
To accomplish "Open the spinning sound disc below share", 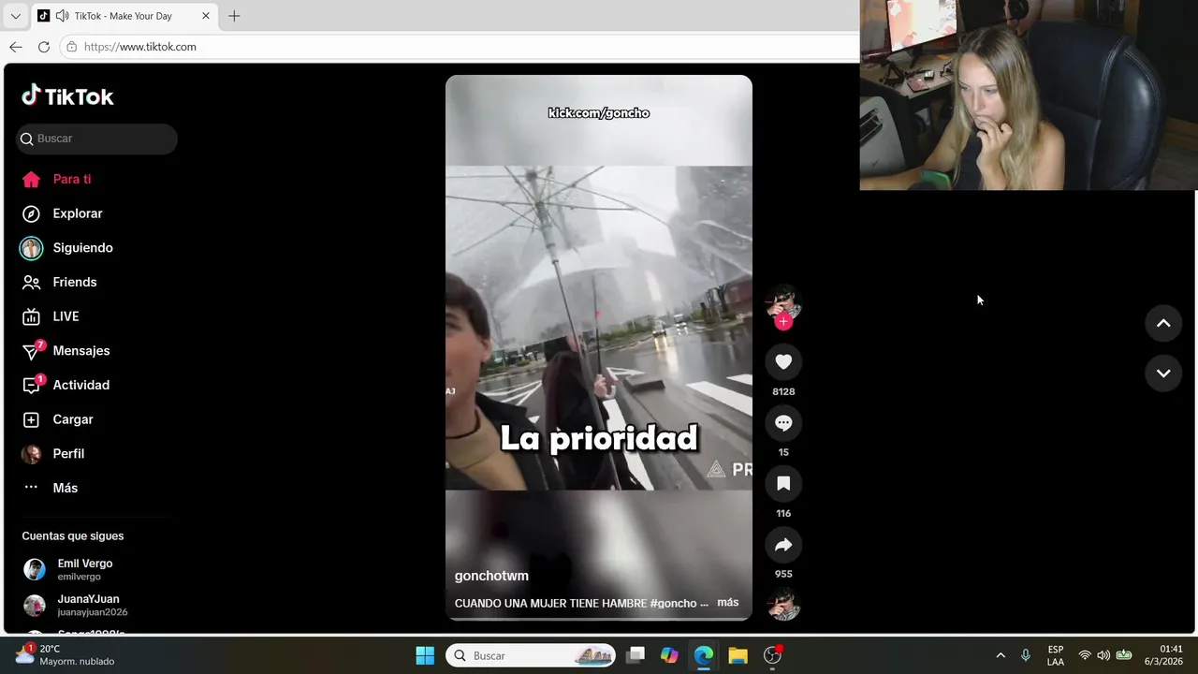I will [x=783, y=604].
